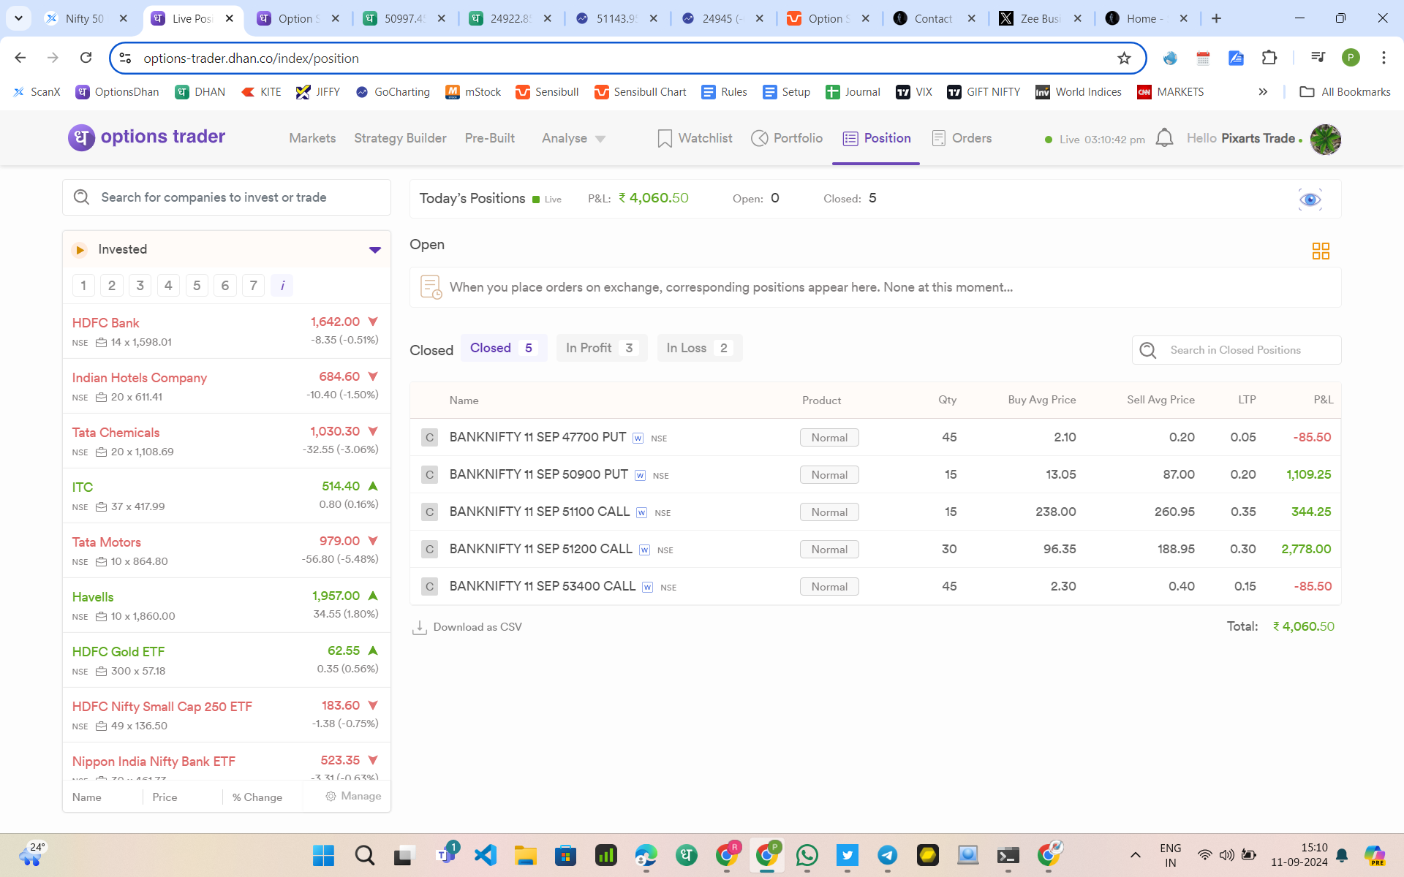Sort watchlist by % Change
Screen dimensions: 1404x877
(x=257, y=797)
